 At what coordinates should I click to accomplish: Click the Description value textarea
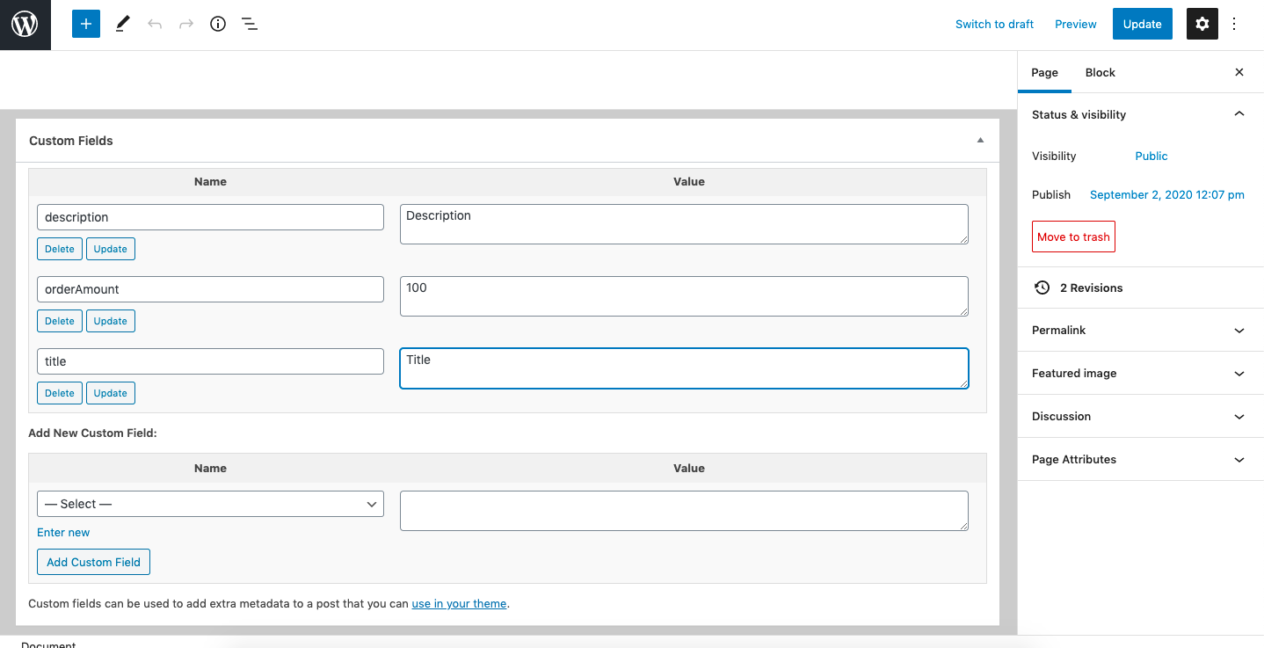click(684, 224)
